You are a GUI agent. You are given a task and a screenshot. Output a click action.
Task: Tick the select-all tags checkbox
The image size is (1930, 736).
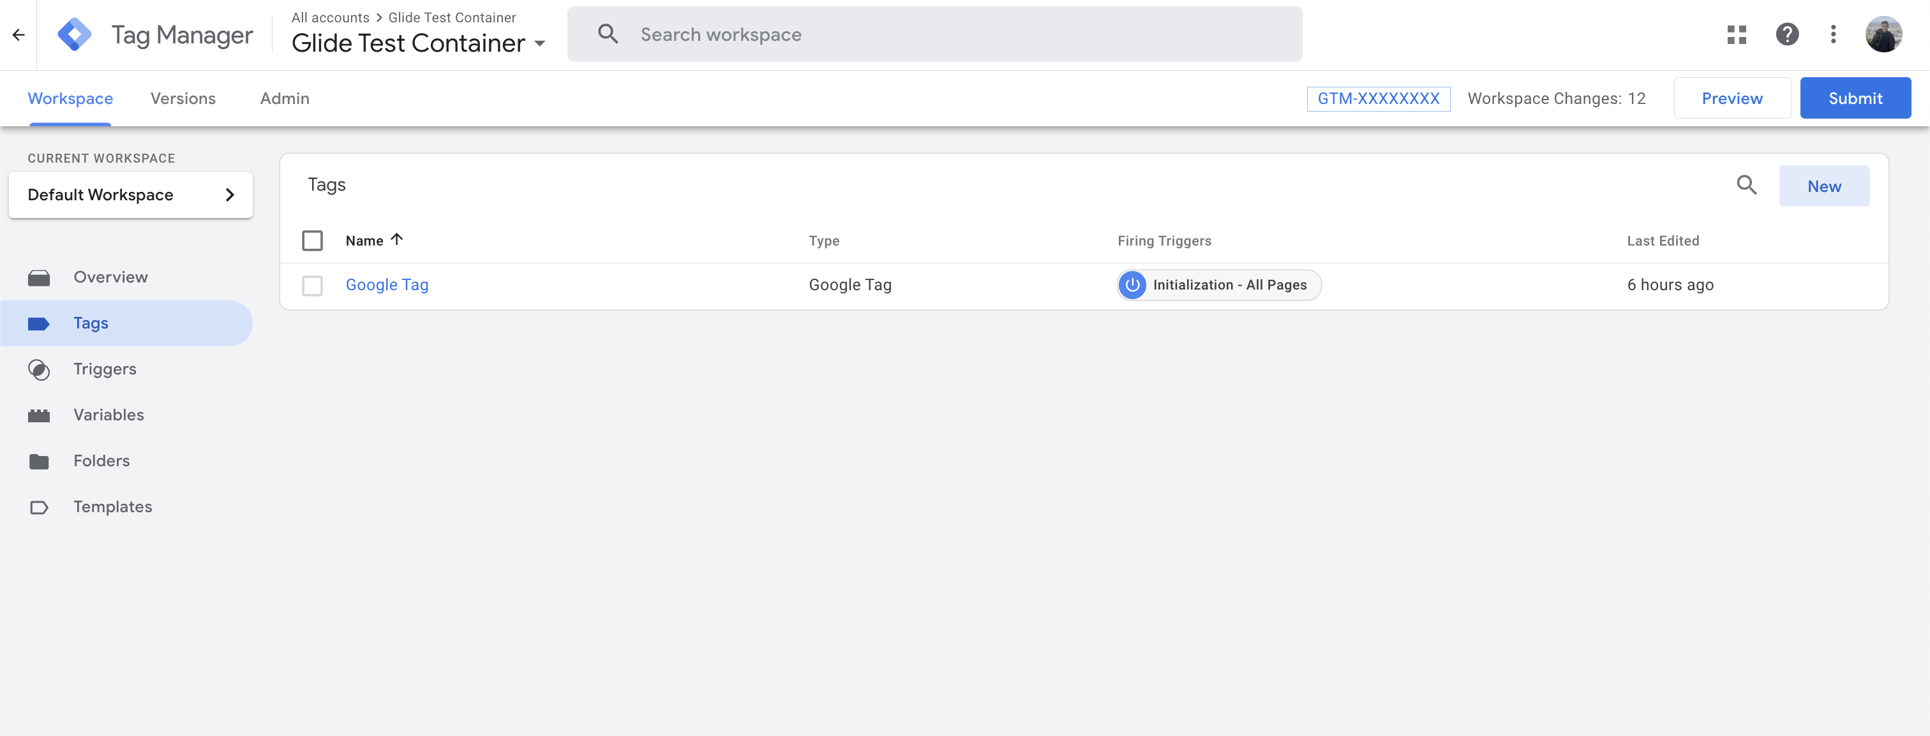pyautogui.click(x=313, y=240)
